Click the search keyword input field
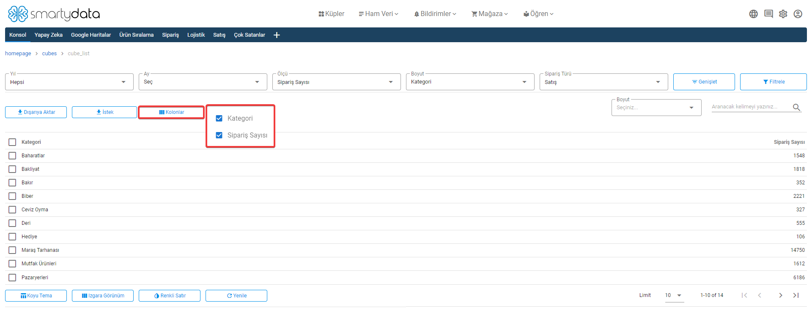 751,107
